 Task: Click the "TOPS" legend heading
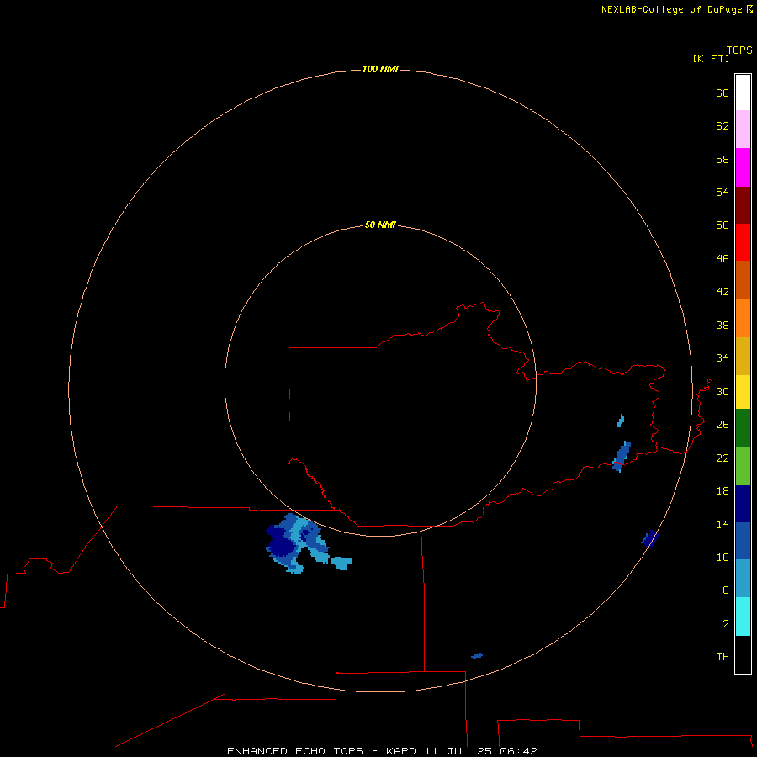739,50
